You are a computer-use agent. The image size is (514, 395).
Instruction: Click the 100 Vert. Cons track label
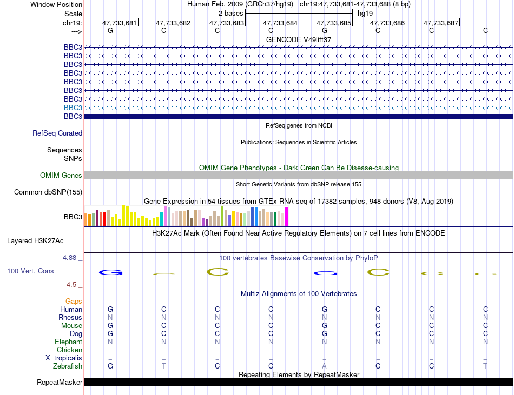point(30,271)
